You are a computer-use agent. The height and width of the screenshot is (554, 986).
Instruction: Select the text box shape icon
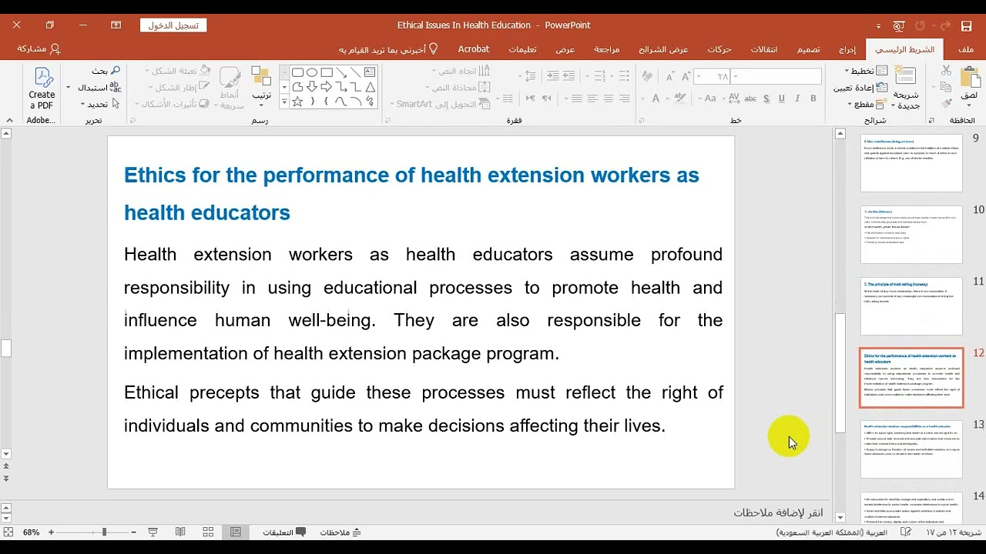(x=370, y=72)
